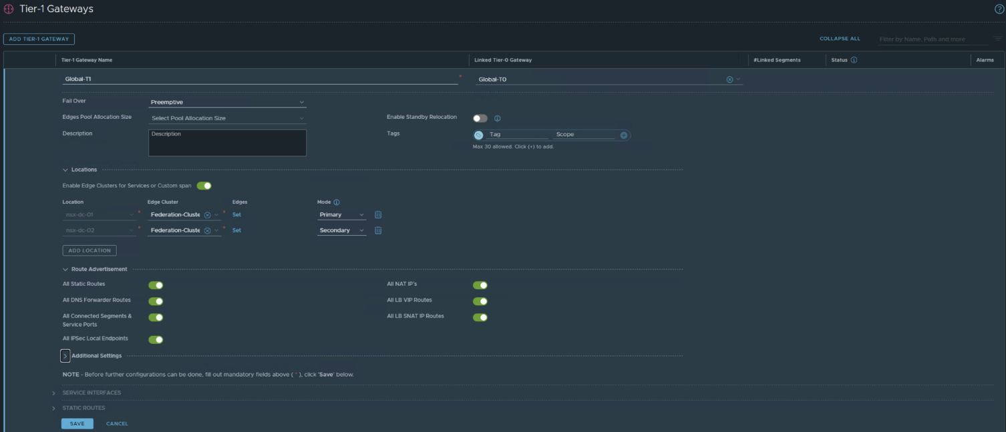The image size is (1006, 432).
Task: Toggle Enable Edge Clusters for Services switch
Action: click(x=204, y=186)
